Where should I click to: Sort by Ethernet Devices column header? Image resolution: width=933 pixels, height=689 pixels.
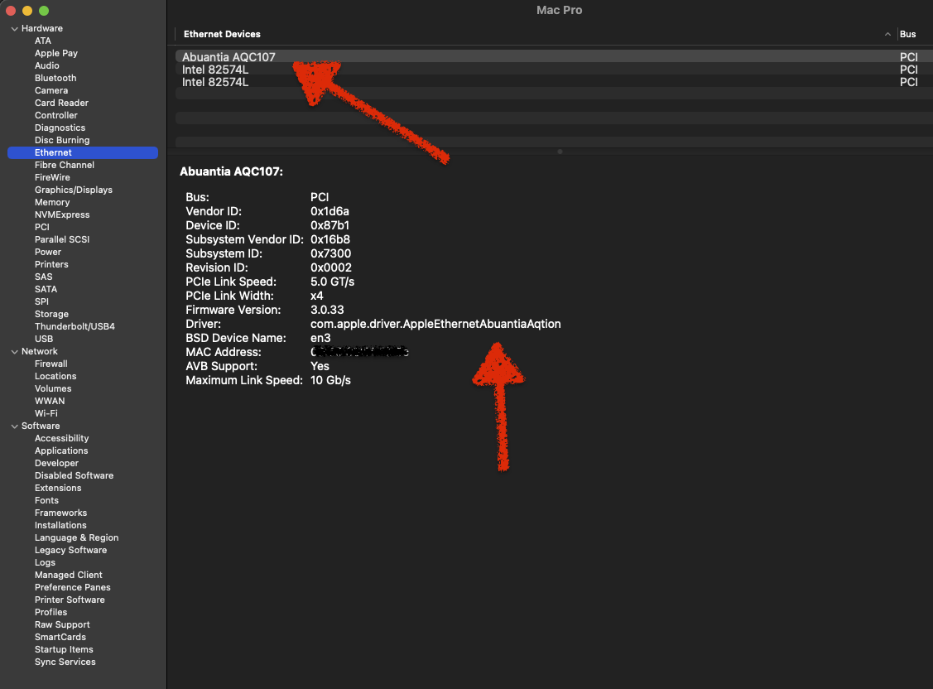pos(222,35)
